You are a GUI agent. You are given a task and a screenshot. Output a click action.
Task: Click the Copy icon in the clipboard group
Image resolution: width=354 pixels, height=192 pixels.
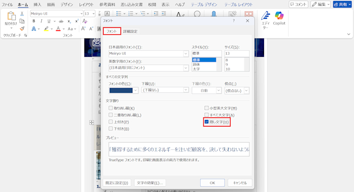pos(22,21)
